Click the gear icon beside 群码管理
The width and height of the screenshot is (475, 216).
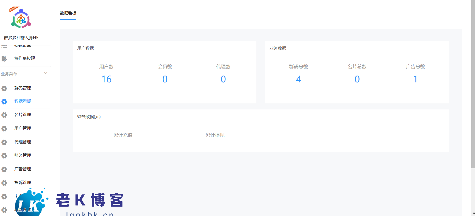(4, 88)
